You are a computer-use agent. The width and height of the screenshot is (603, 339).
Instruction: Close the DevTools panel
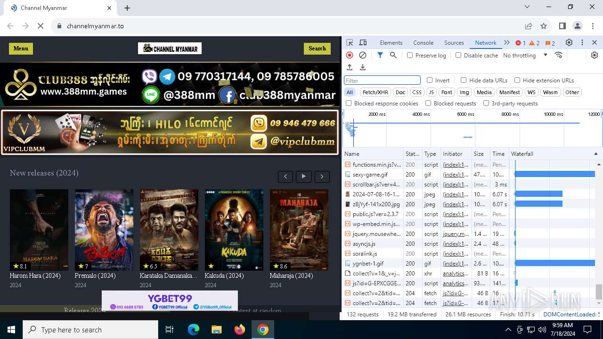coord(595,42)
